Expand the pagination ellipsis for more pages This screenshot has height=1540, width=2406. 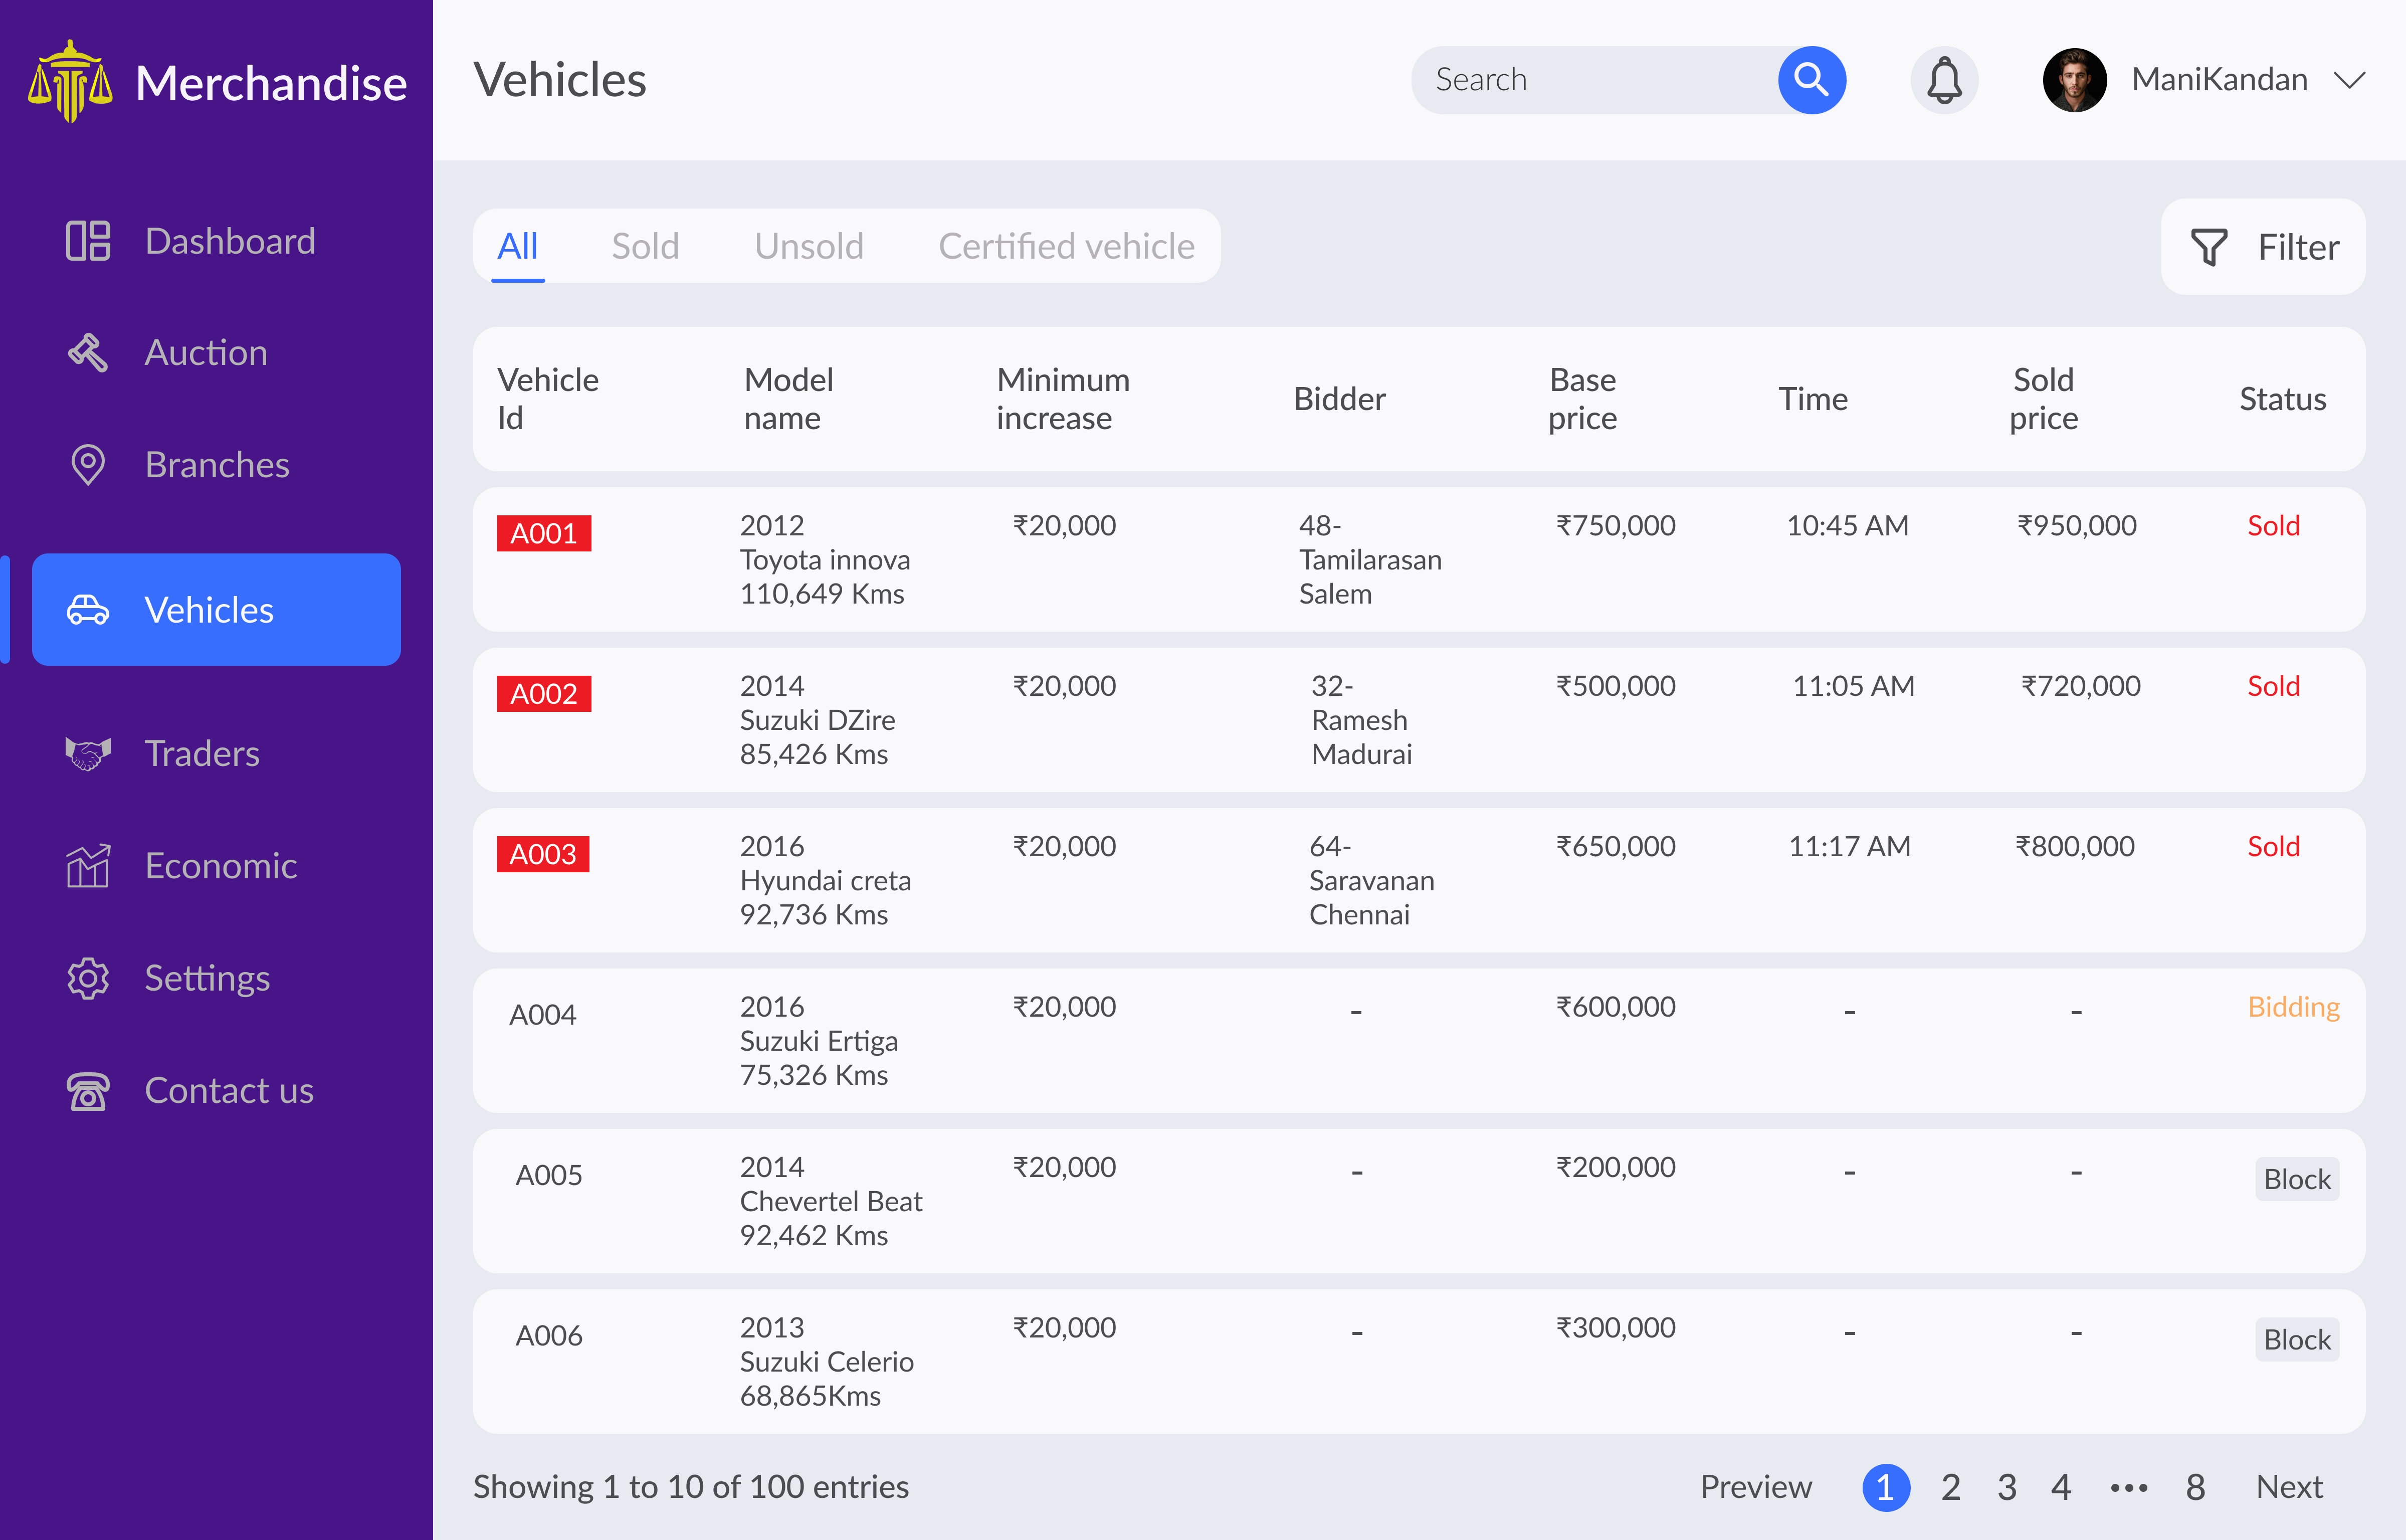pos(2128,1488)
